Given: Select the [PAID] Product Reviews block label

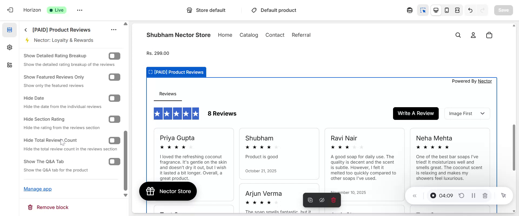Looking at the screenshot, I should click(176, 72).
